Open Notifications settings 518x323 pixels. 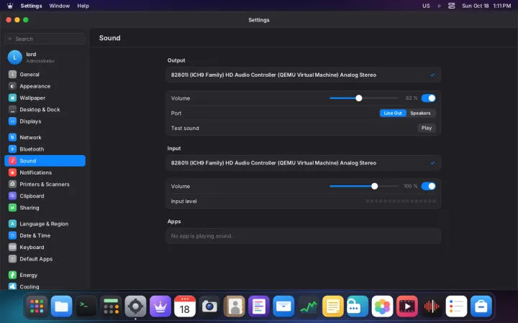45,173
